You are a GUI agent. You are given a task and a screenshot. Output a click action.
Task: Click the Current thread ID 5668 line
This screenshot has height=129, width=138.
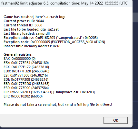23,25
